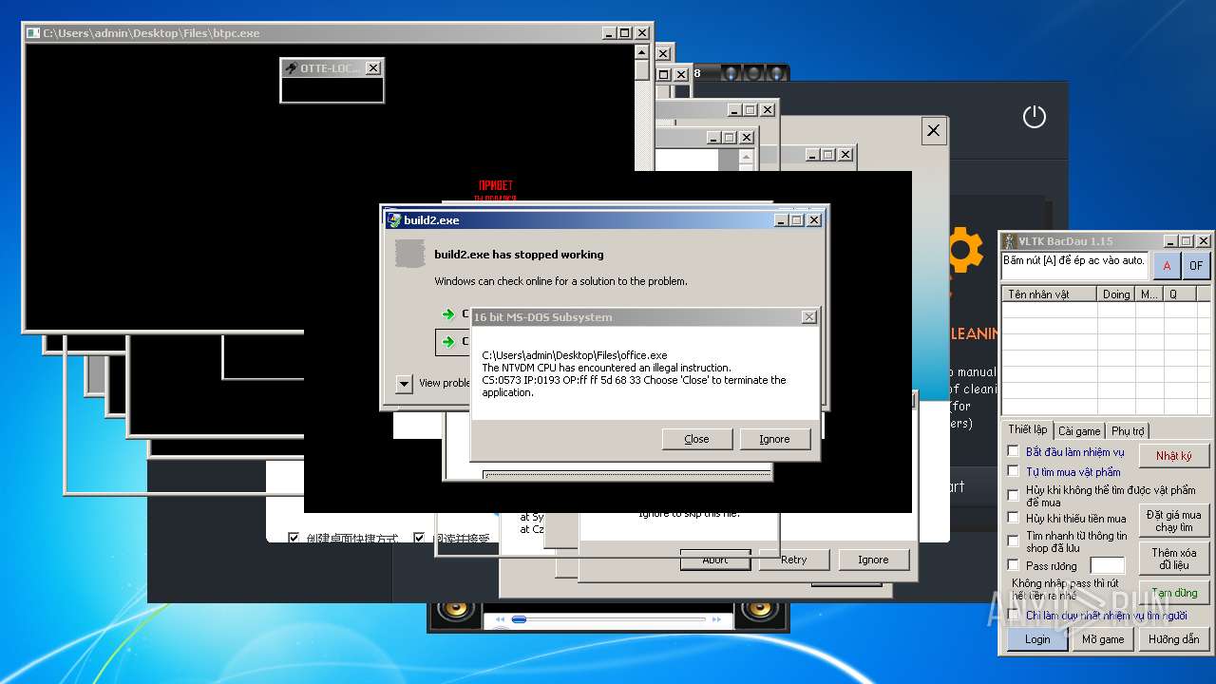Close the small OTTE-LOC window
Image resolution: width=1216 pixels, height=684 pixels.
click(x=372, y=68)
